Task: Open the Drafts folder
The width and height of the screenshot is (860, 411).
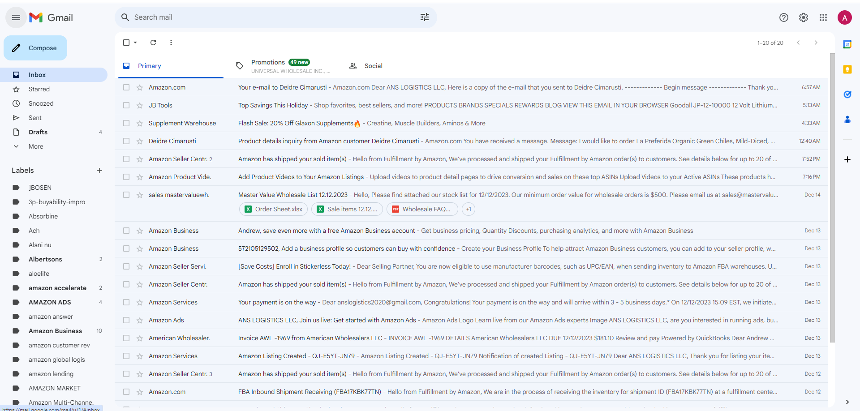Action: point(54,132)
